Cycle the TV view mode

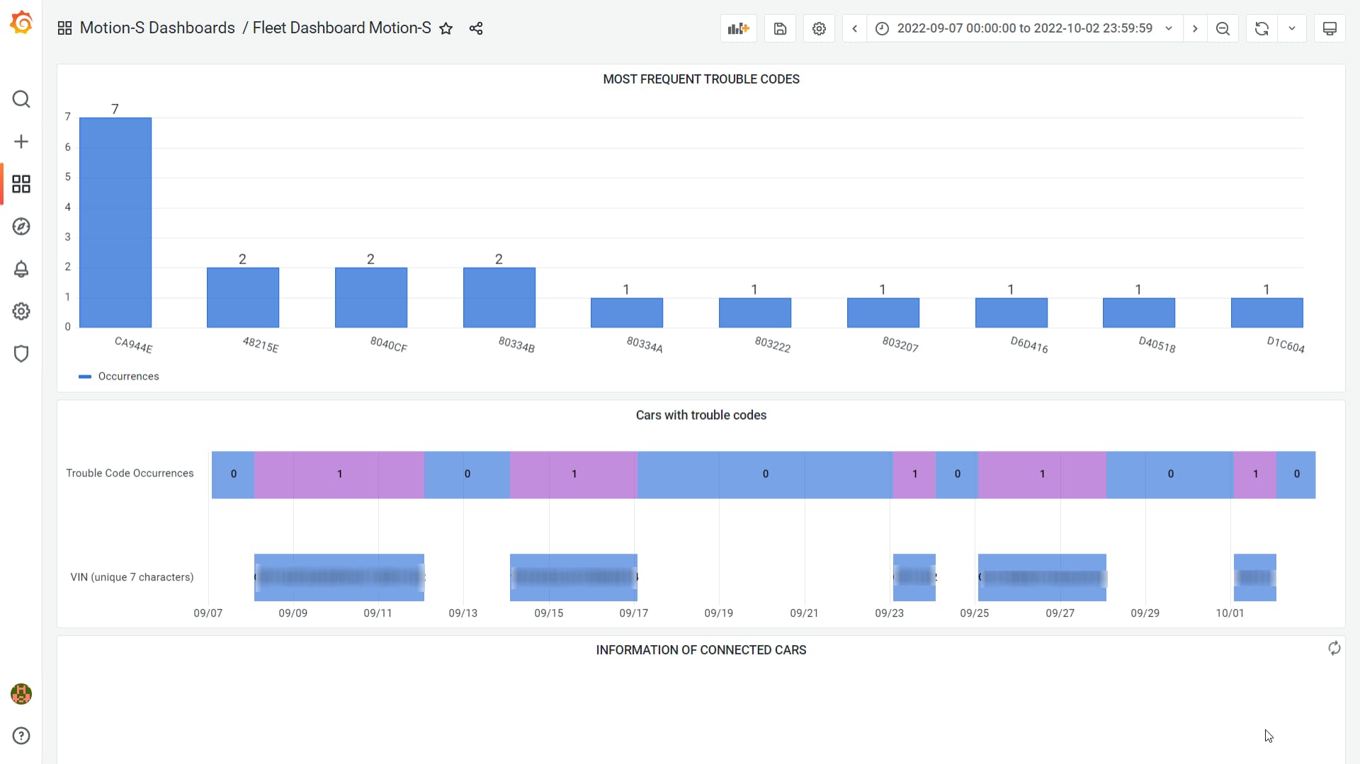(x=1330, y=28)
